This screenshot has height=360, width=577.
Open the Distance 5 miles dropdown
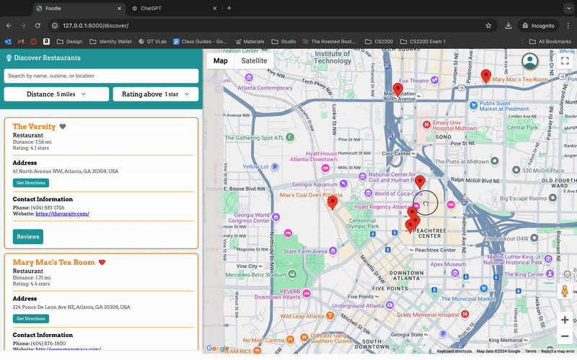[x=56, y=94]
